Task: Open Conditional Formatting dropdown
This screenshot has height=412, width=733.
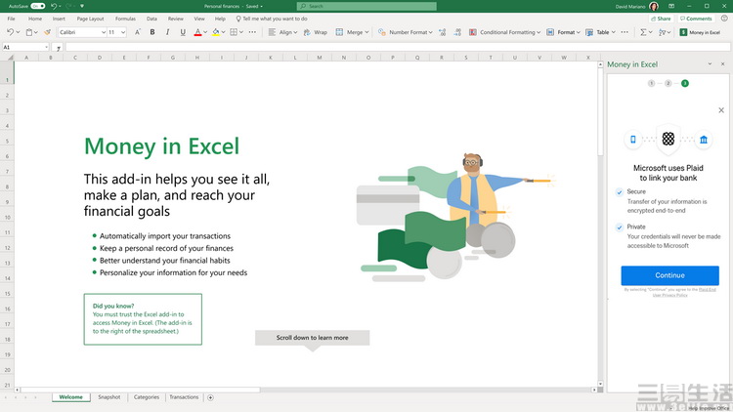Action: (504, 32)
